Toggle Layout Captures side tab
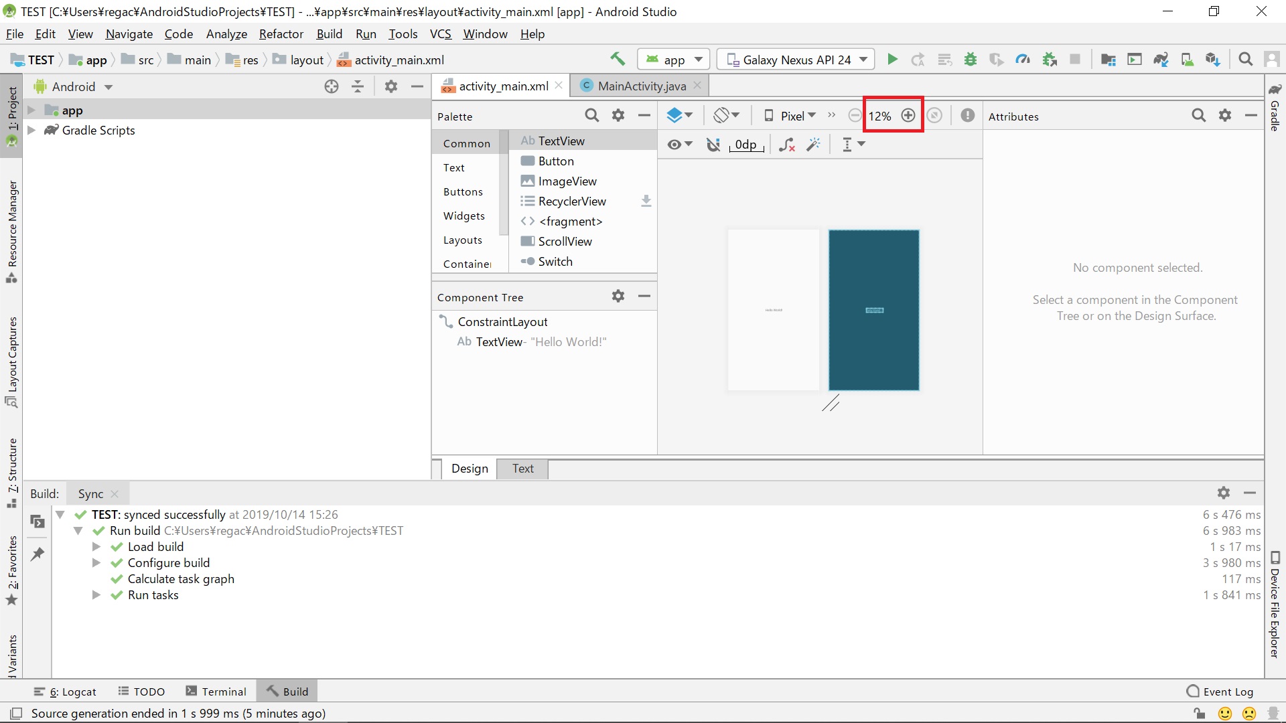 [11, 362]
